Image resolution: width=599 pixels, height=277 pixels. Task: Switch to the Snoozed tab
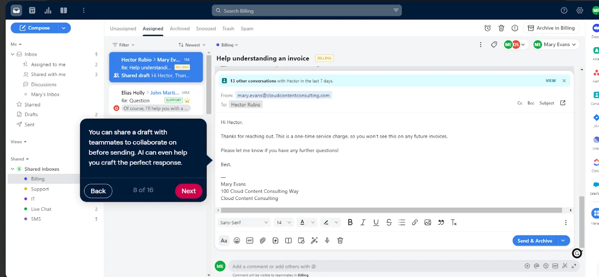click(x=206, y=28)
